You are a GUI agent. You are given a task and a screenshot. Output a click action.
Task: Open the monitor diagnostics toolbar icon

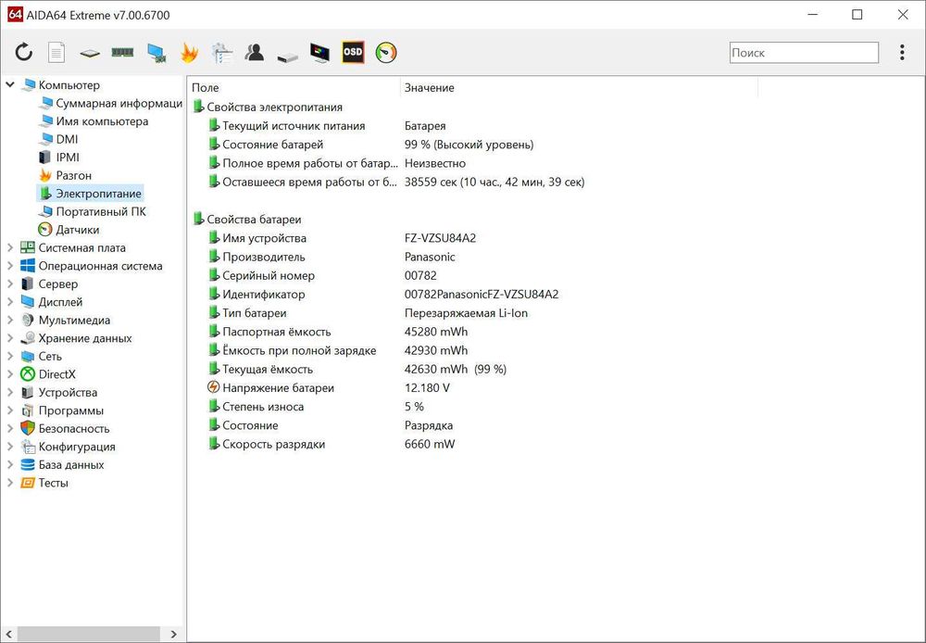320,53
